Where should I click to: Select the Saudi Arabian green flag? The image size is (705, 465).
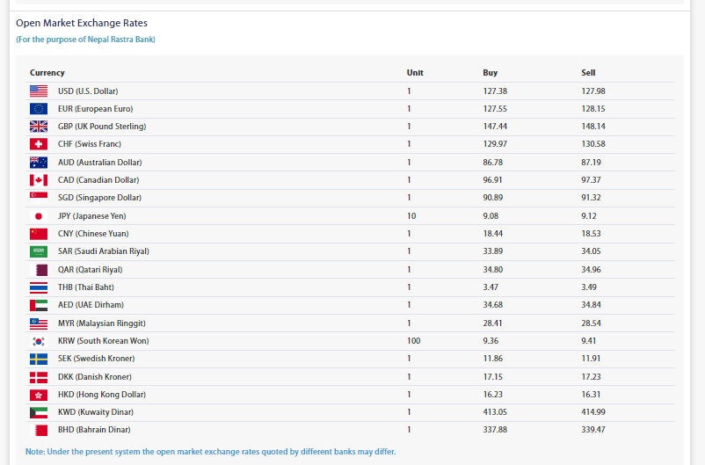39,251
